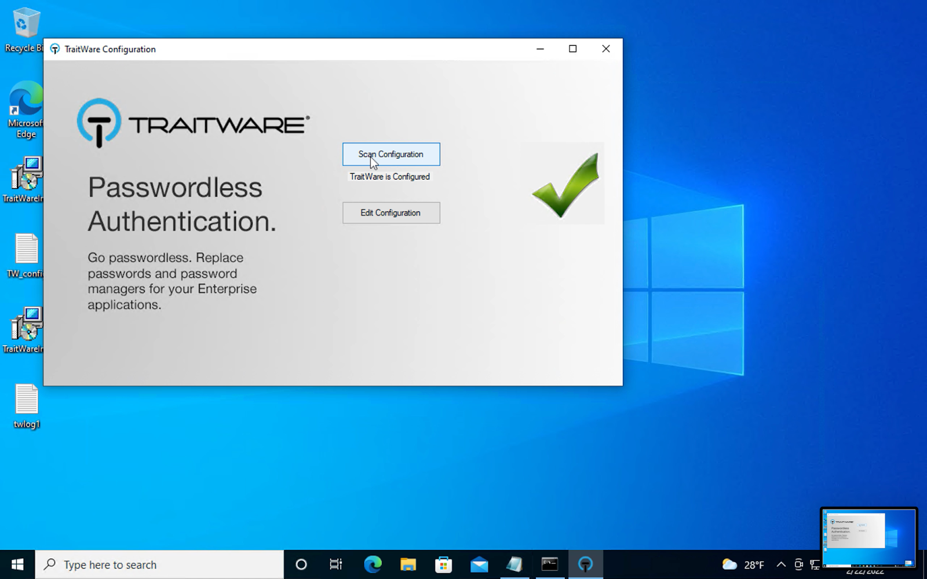927x579 pixels.
Task: Minimize the TraitWare Configuration window
Action: tap(540, 49)
